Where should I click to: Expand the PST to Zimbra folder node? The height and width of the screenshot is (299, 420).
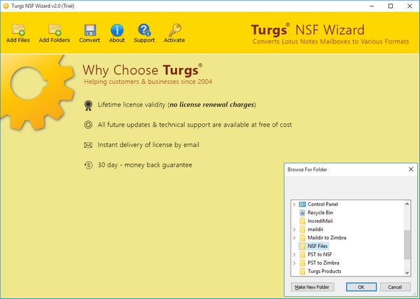tap(294, 263)
